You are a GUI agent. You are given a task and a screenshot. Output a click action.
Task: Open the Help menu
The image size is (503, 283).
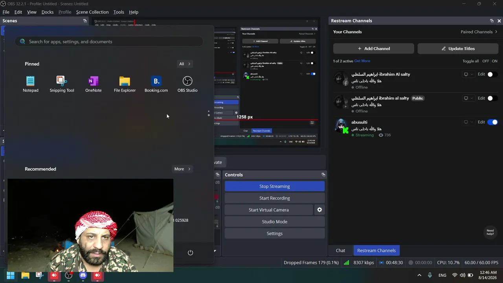click(134, 12)
